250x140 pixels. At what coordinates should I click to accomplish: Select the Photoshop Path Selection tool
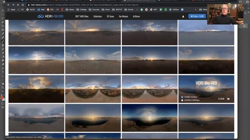coord(3,76)
